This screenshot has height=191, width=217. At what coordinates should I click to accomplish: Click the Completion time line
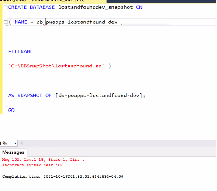[63, 176]
